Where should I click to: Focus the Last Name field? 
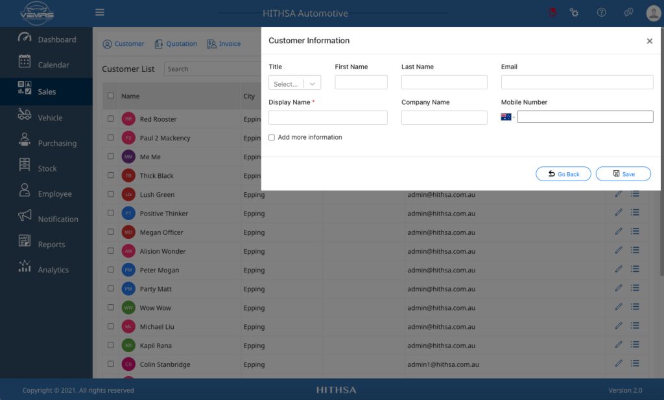tap(444, 82)
